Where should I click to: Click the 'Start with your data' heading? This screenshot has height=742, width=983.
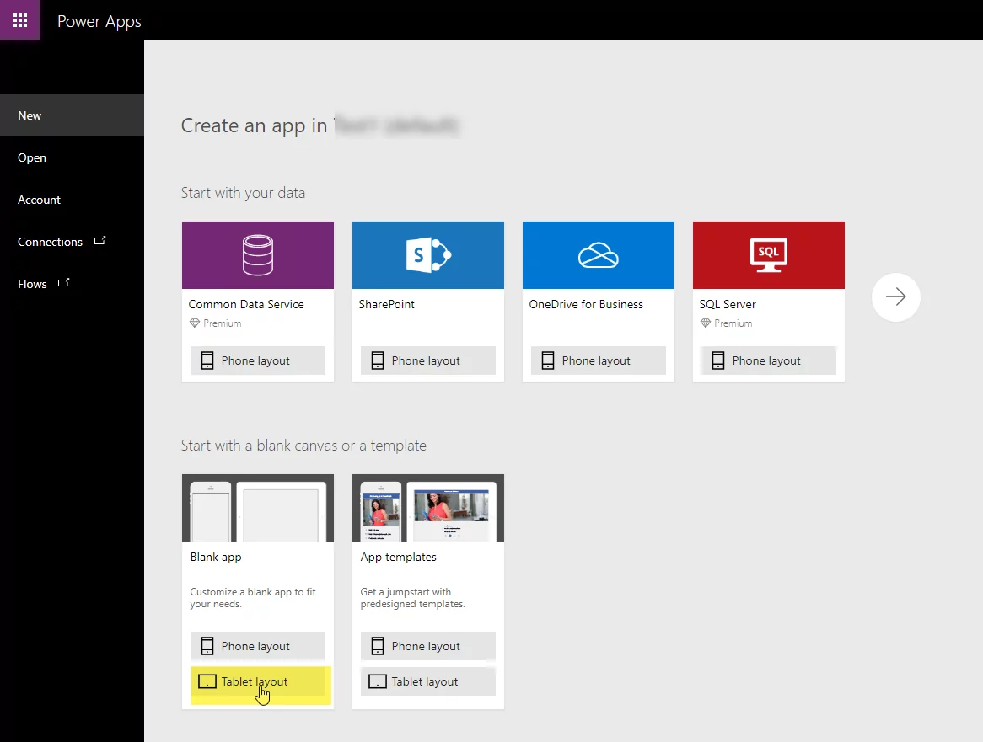(244, 193)
